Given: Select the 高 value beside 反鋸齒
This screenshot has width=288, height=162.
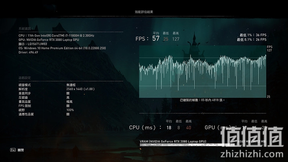Looking at the screenshot, I should click(68, 98).
